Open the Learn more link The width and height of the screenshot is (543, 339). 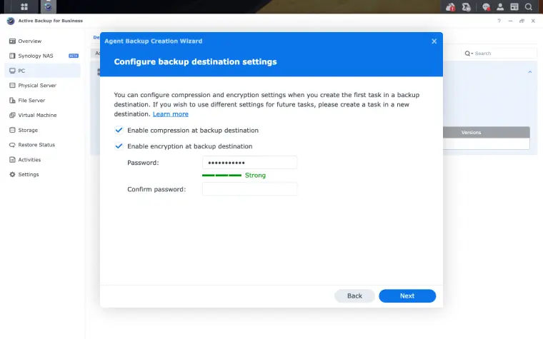[170, 114]
